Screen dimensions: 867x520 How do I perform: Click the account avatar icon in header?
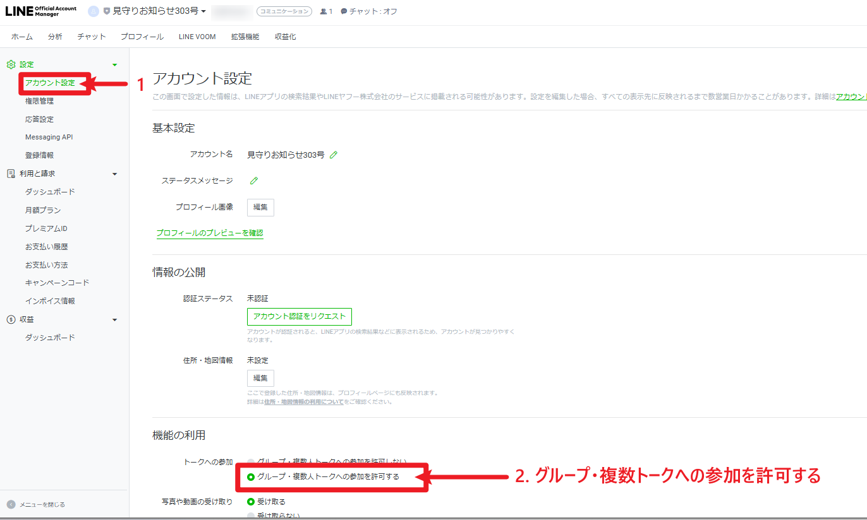pyautogui.click(x=94, y=11)
